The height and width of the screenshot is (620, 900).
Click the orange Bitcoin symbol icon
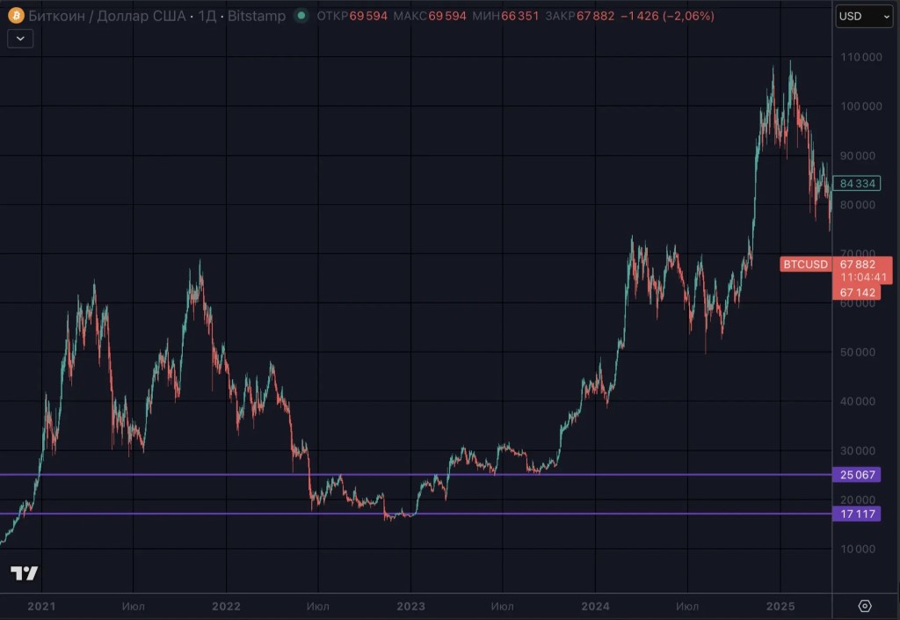[x=15, y=16]
